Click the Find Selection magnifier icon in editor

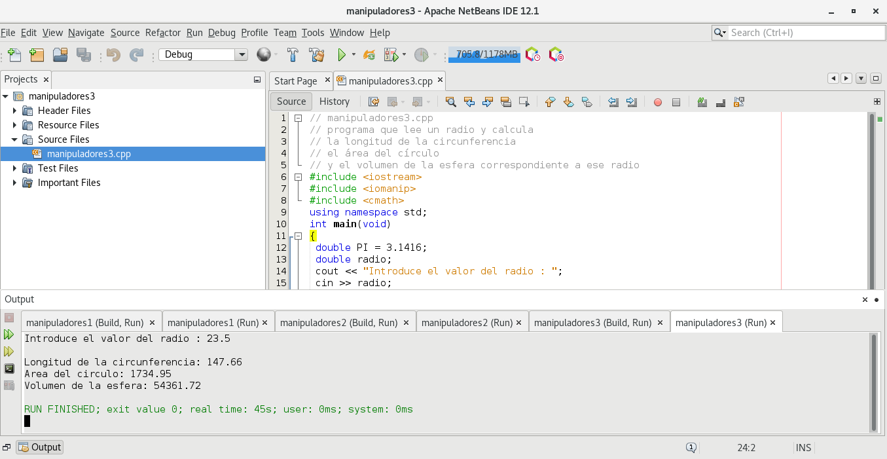point(450,102)
